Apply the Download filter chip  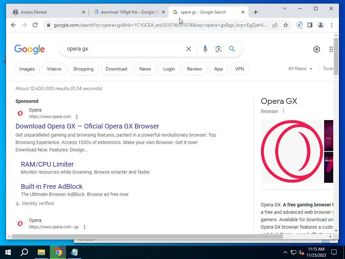116,69
